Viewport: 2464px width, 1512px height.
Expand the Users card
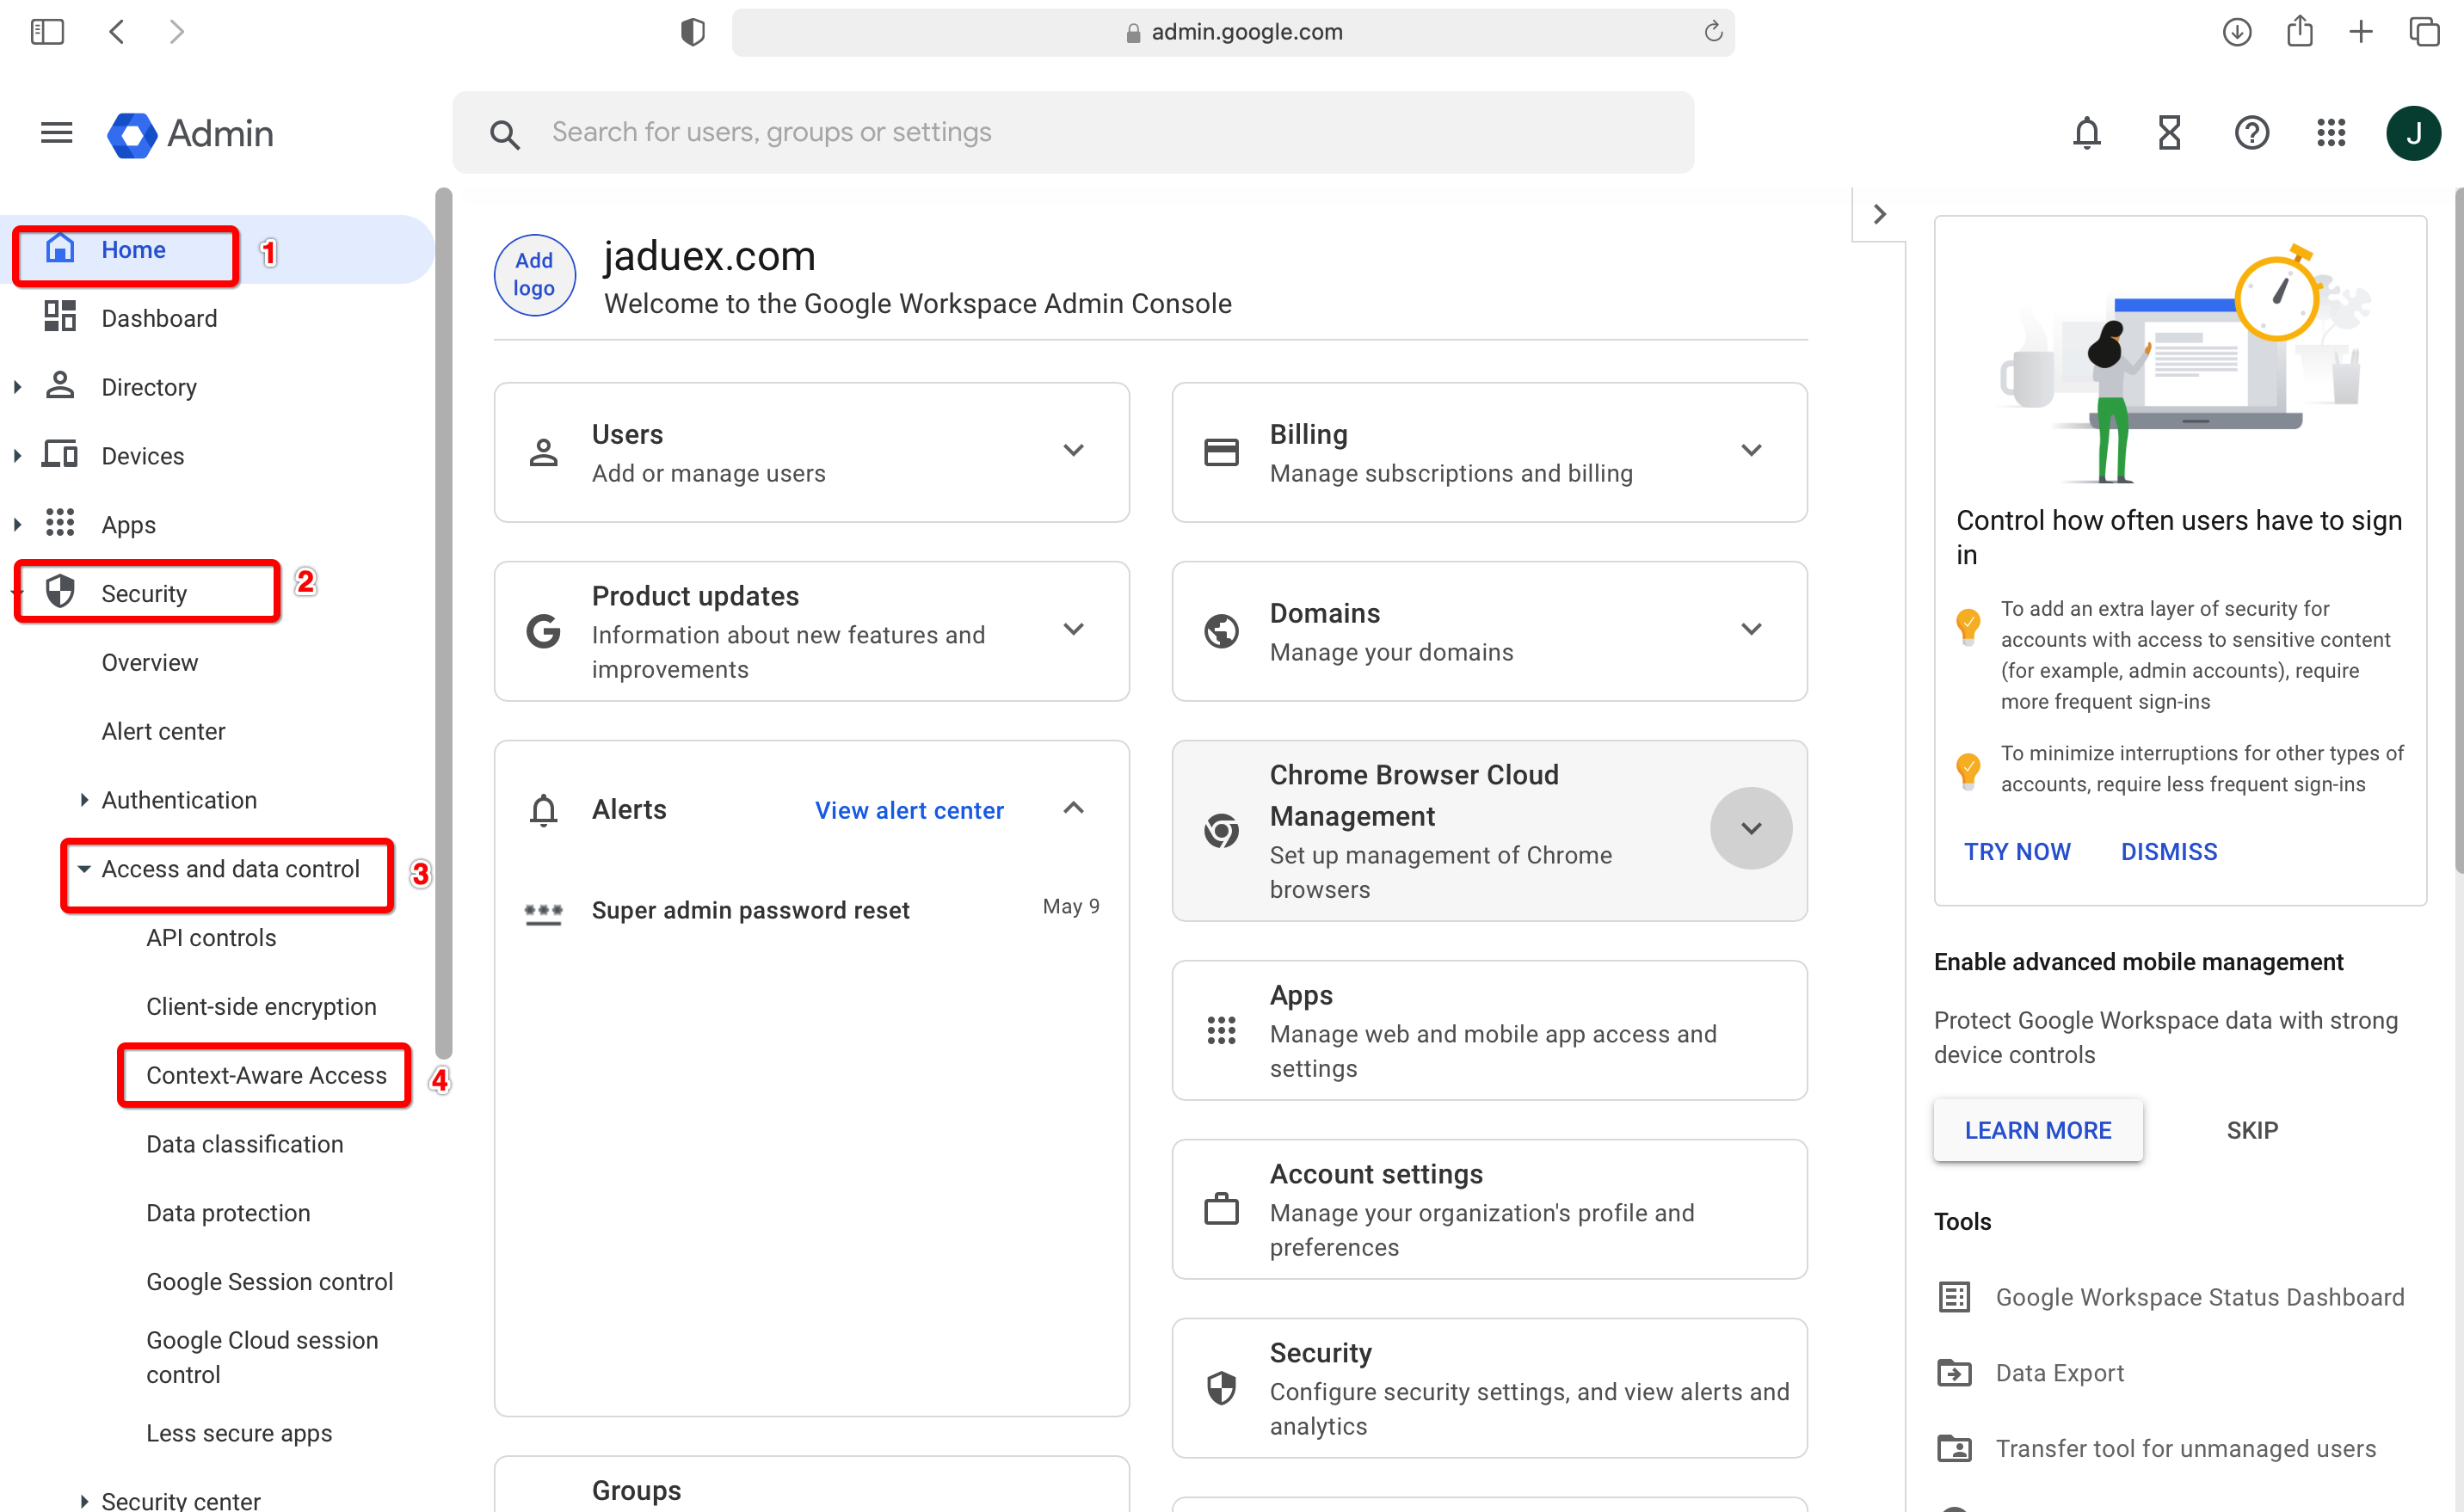[1073, 450]
